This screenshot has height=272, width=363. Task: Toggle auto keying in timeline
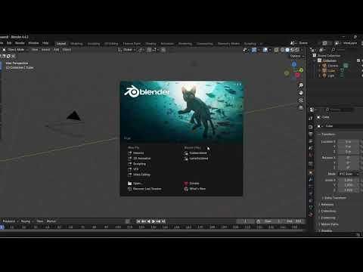(128, 221)
